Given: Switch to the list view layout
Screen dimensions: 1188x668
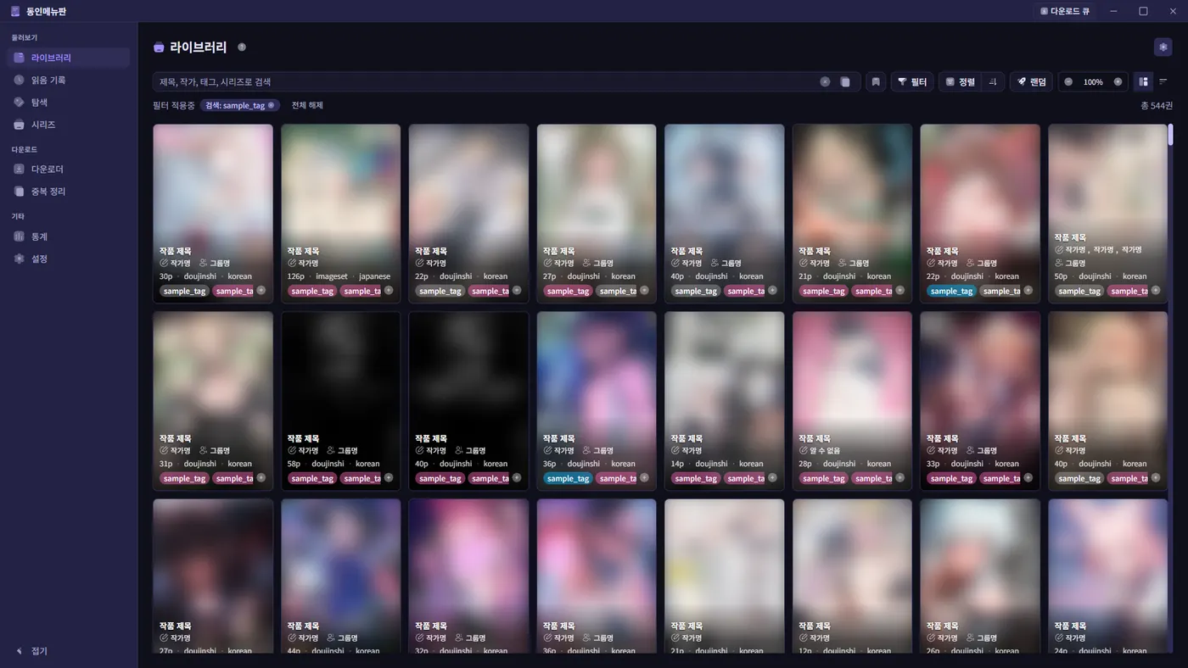Looking at the screenshot, I should click(x=1163, y=82).
